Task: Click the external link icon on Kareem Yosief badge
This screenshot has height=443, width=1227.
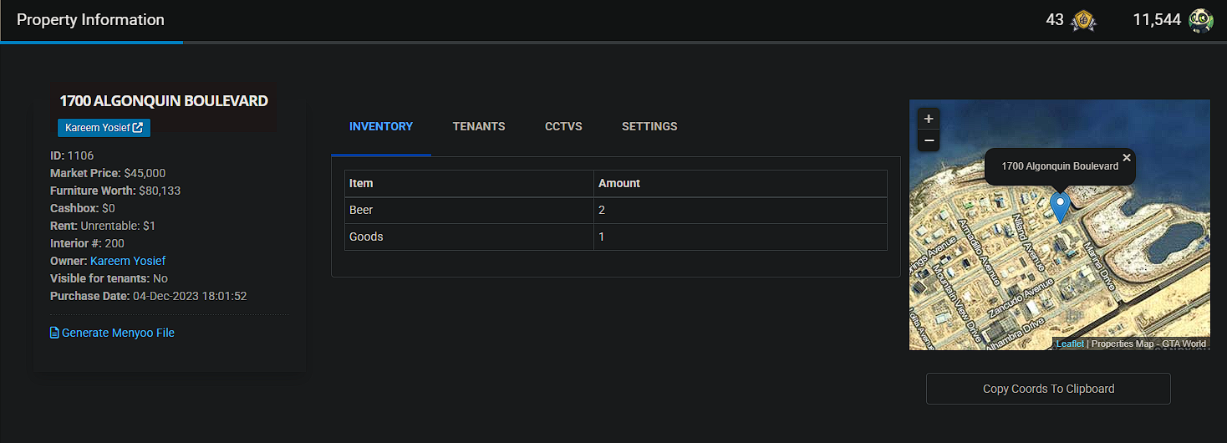Action: point(138,128)
